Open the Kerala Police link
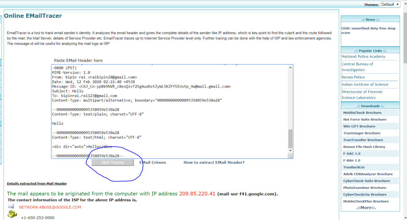Screen dimensions: 407x220 pos(353,77)
